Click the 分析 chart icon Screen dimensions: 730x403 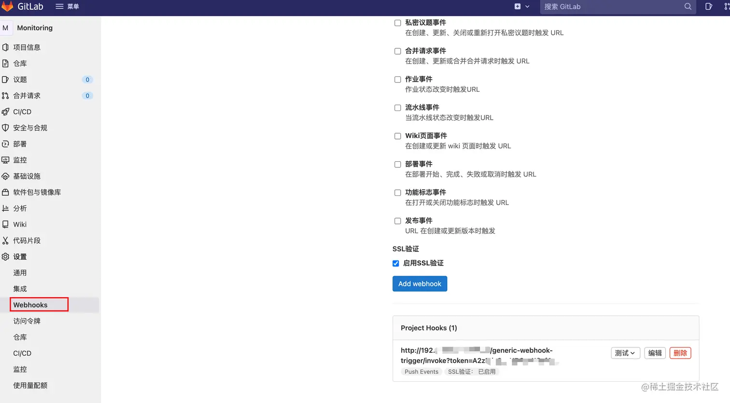tap(5, 208)
